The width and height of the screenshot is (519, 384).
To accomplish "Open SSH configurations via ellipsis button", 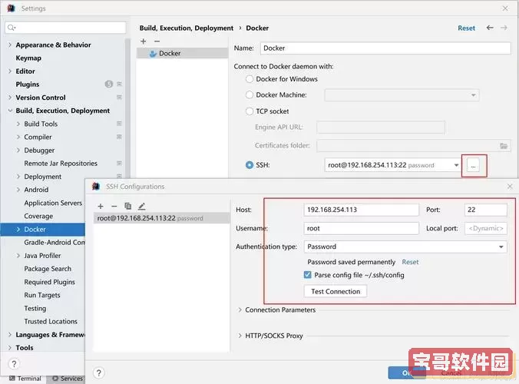I will [473, 165].
